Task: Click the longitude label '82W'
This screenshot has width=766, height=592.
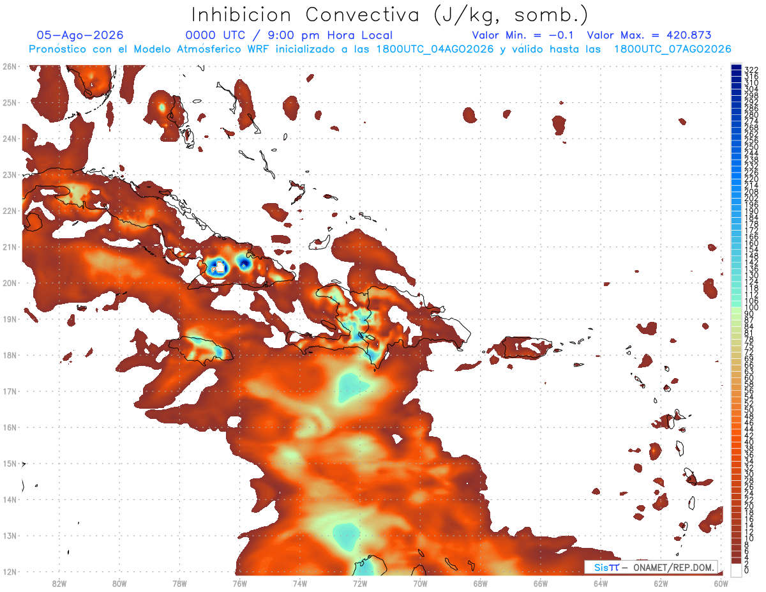Action: pyautogui.click(x=59, y=583)
